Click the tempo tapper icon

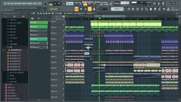pos(160,9)
